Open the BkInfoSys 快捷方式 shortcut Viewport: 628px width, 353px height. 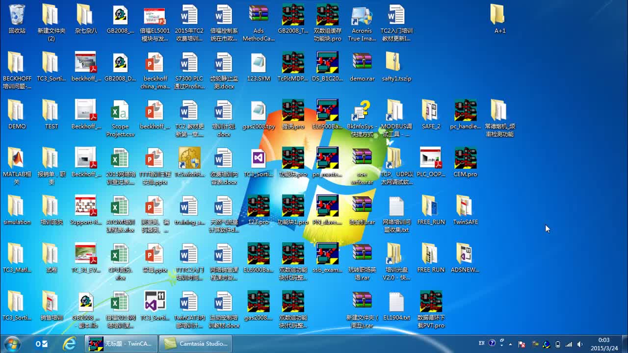click(x=362, y=118)
